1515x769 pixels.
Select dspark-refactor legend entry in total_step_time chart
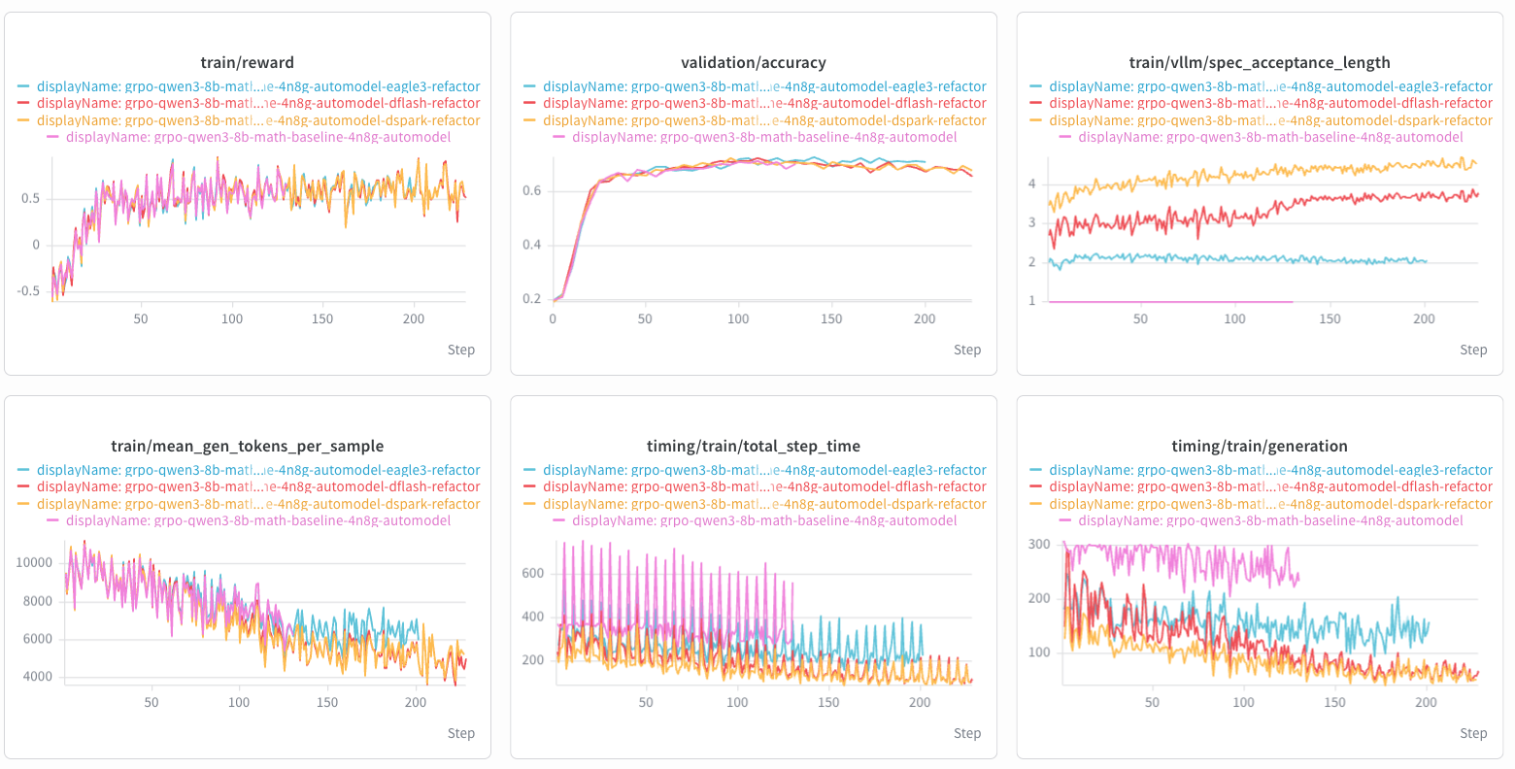(754, 504)
